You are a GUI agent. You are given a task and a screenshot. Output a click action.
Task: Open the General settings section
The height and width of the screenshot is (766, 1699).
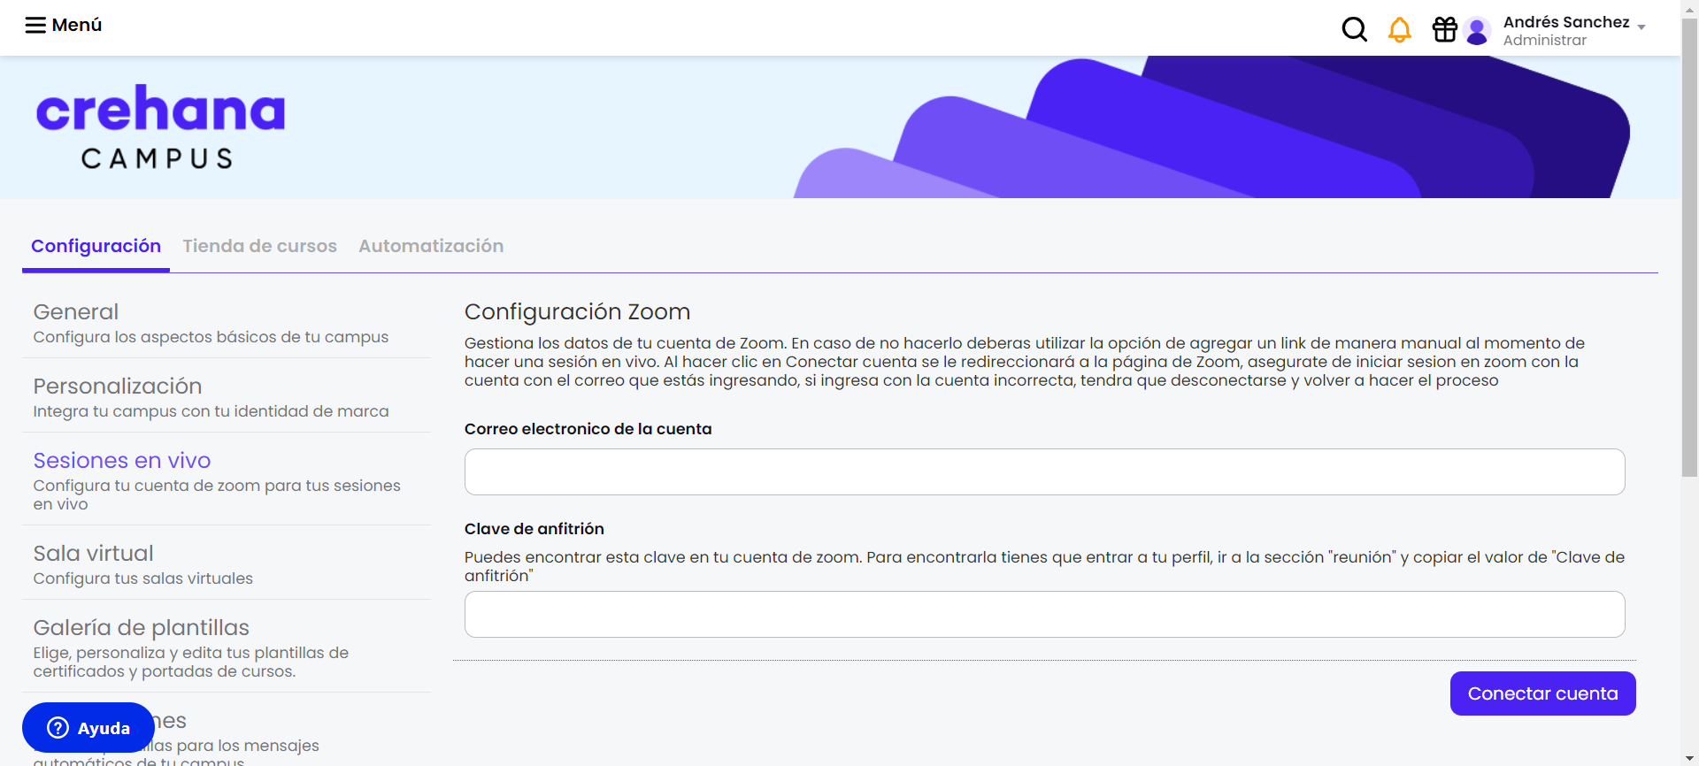(x=227, y=324)
